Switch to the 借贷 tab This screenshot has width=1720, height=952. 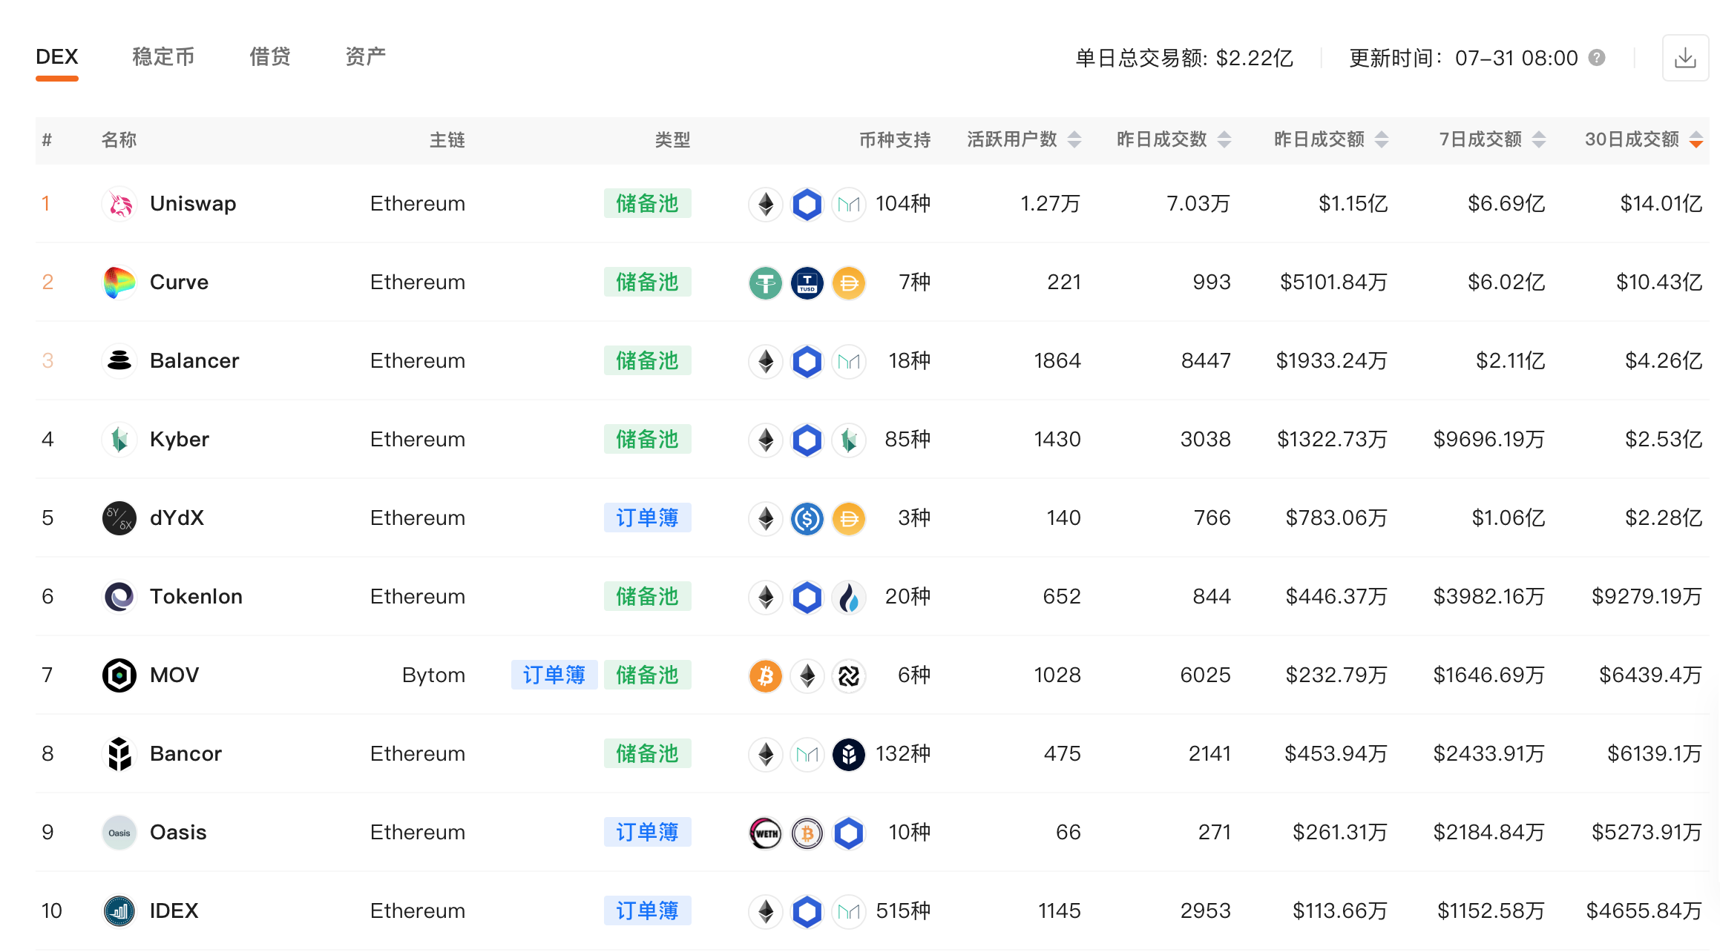point(270,57)
